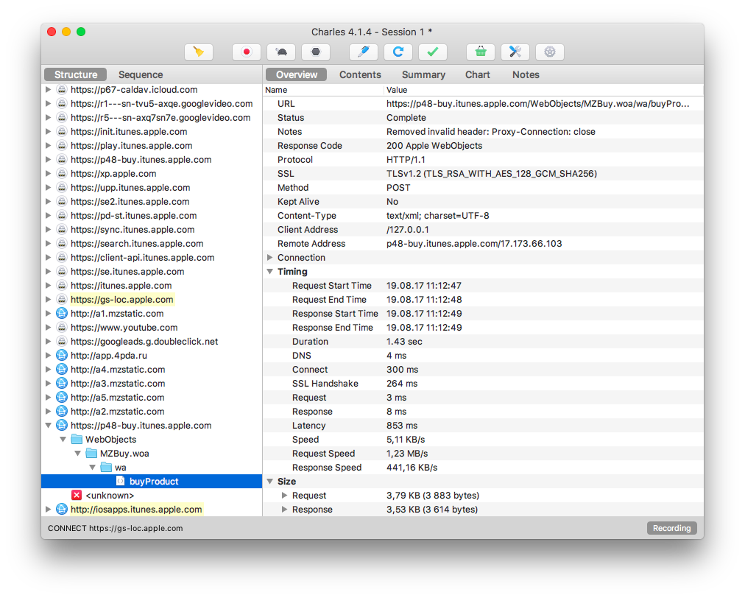Screen dimensions: 745x598
Task: Validate the selected response with the checkmark
Action: 433,52
